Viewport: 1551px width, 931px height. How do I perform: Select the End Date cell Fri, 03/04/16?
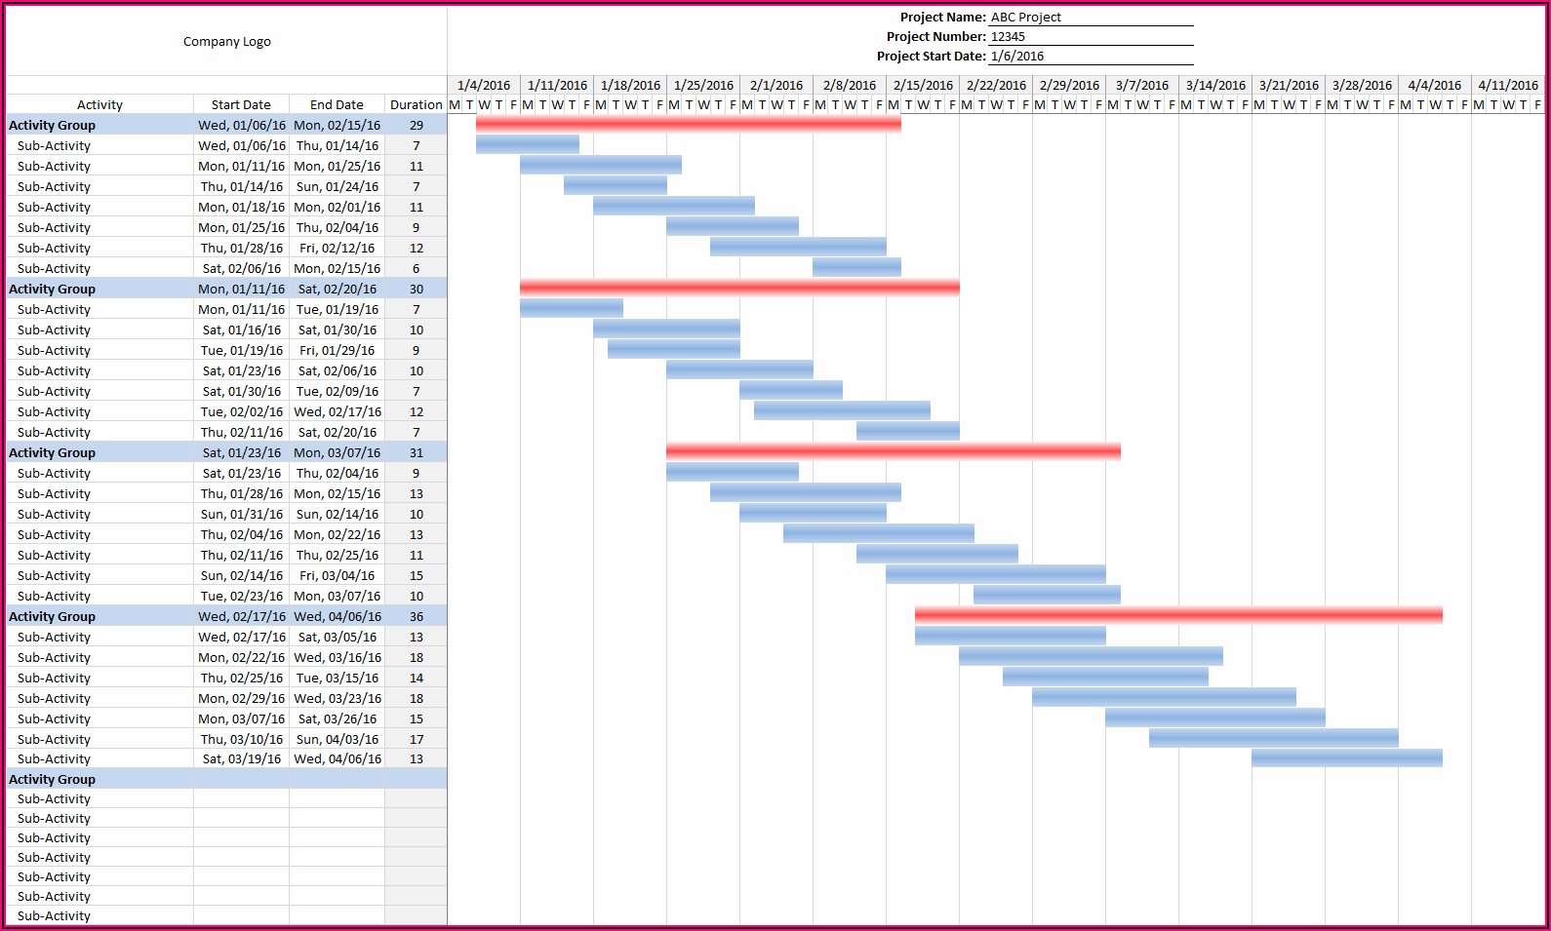pos(337,576)
